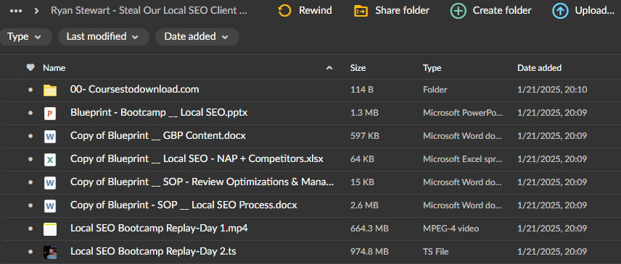The height and width of the screenshot is (264, 621).
Task: Click the Rewind clock icon
Action: (x=284, y=11)
